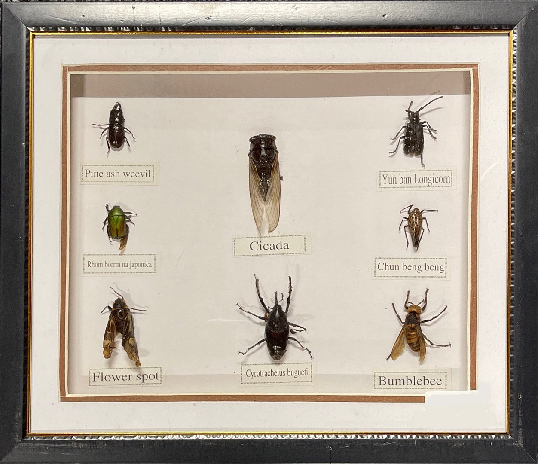538x464 pixels.
Task: Select the "Cyrotrachelus bugueti" label
Action: [x=276, y=373]
